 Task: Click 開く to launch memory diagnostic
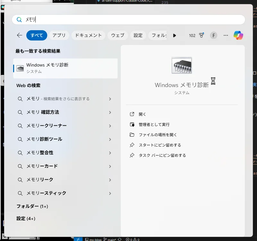(142, 114)
